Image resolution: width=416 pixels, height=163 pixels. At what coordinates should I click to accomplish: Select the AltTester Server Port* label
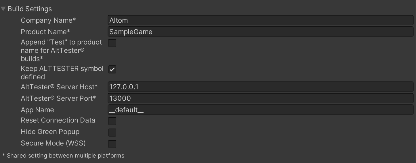pos(58,98)
